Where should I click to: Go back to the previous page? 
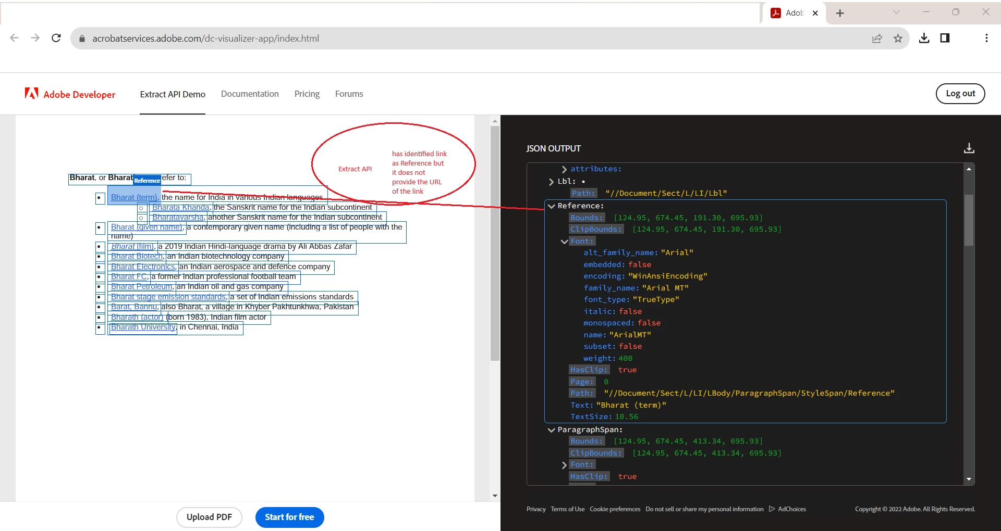pos(15,38)
